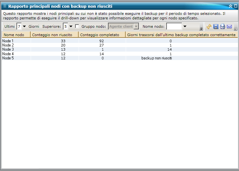
Task: Select the Node 2 row
Action: click(120, 45)
